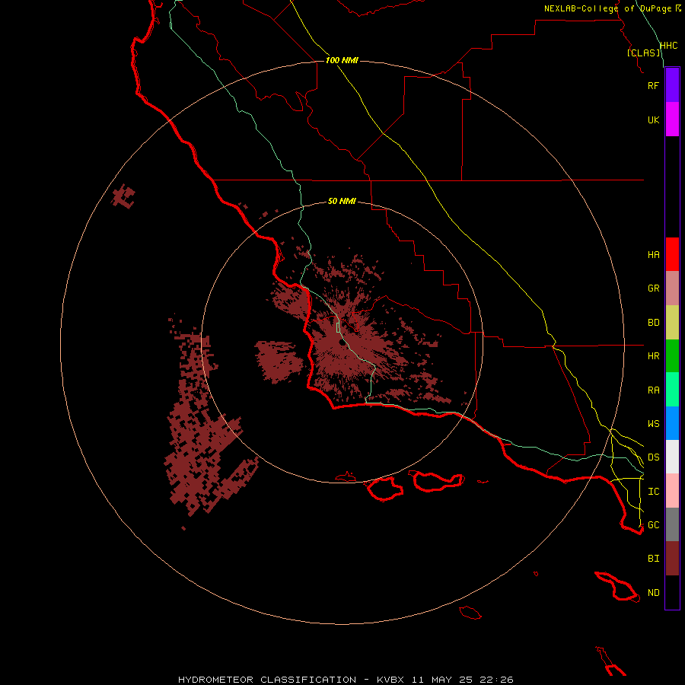685x685 pixels.
Task: Click the UK magenta legend swatch
Action: click(x=672, y=119)
